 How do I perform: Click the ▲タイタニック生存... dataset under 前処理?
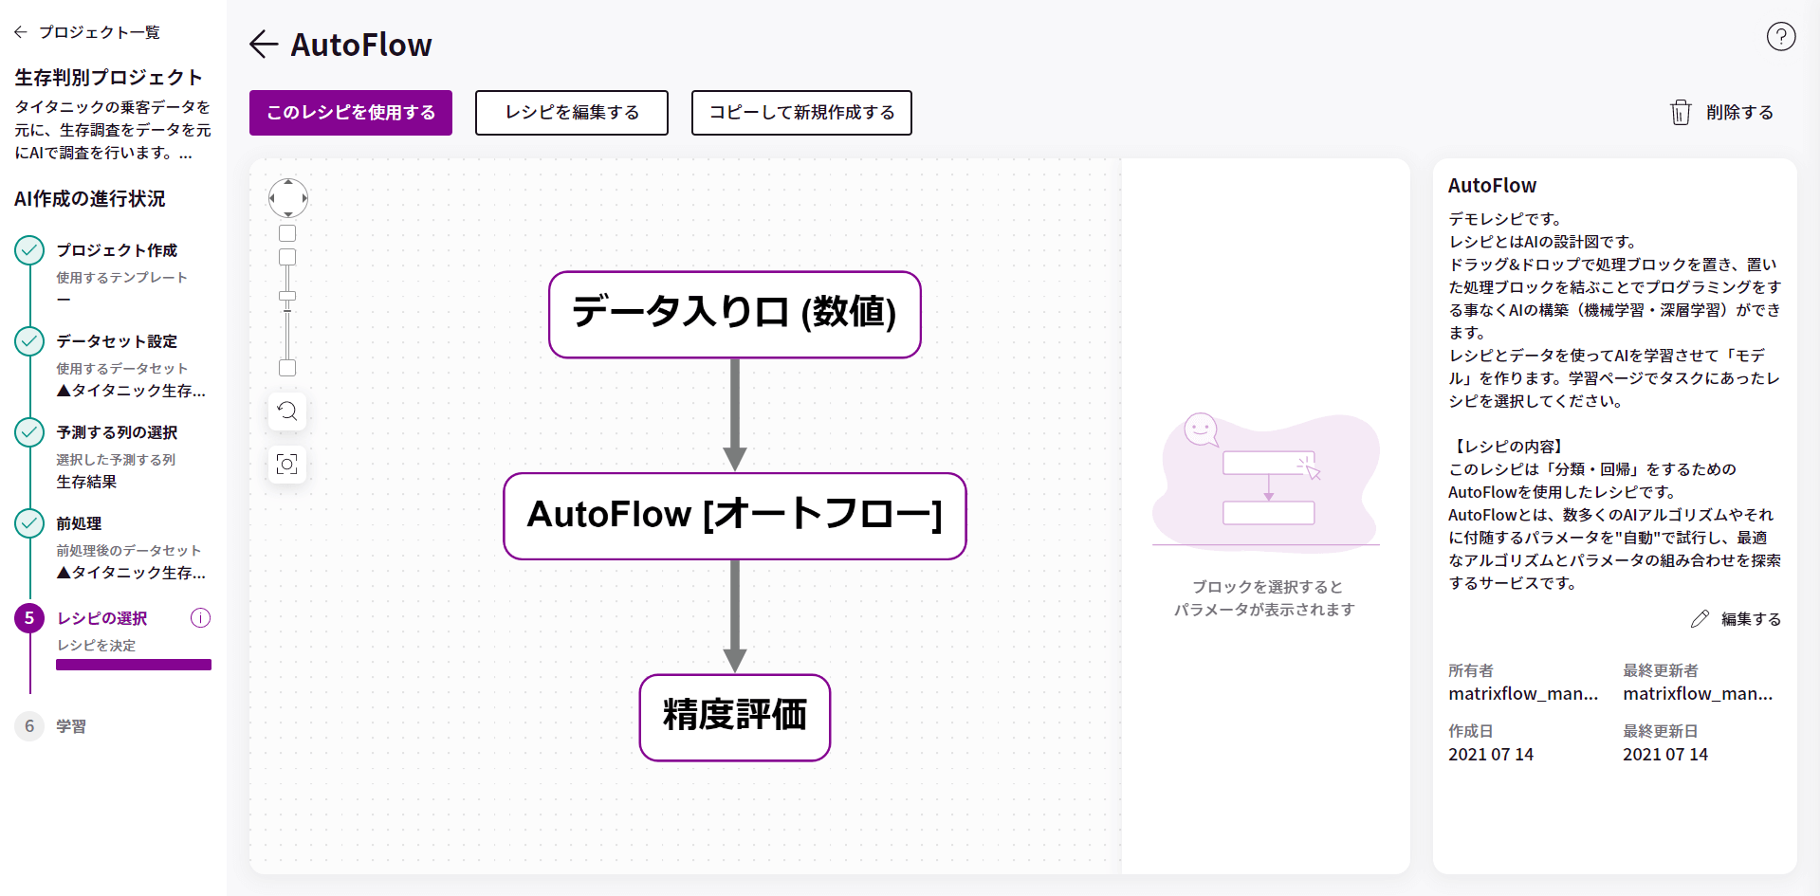(131, 573)
